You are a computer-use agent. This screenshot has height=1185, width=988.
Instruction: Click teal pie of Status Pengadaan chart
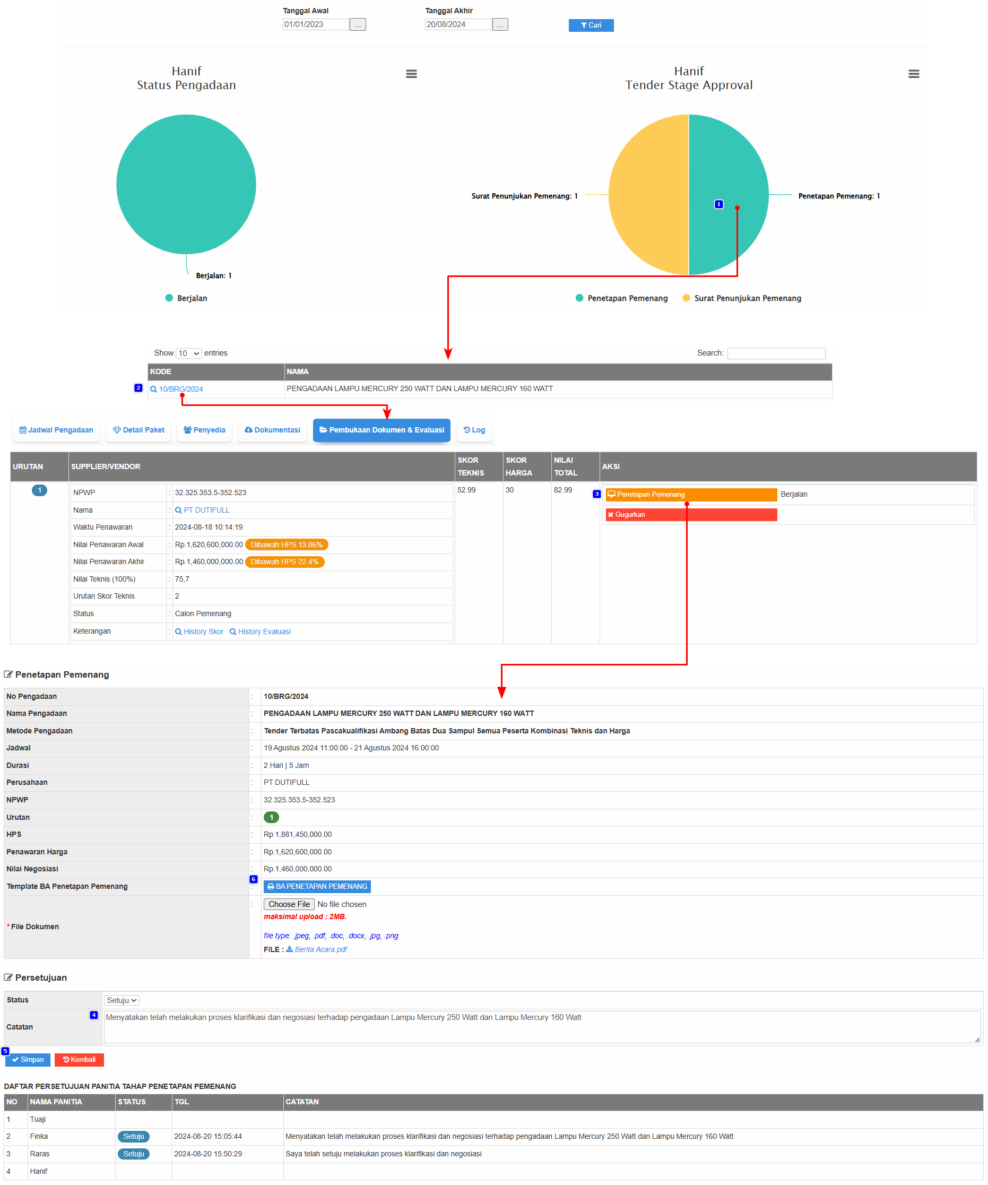[x=186, y=185]
